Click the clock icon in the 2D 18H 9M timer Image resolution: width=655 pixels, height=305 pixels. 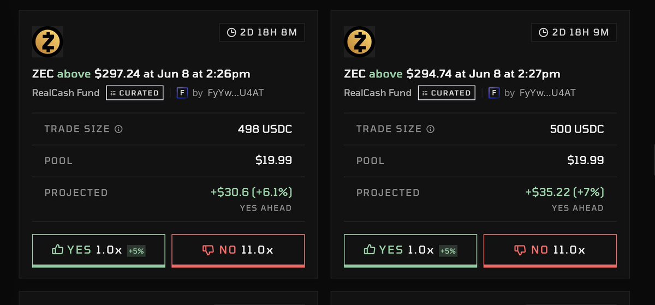[543, 33]
